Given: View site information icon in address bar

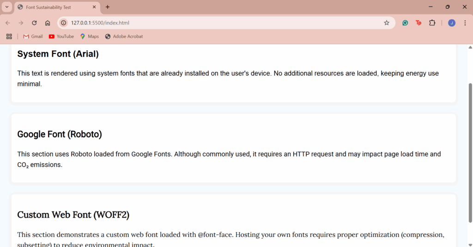Looking at the screenshot, I should coord(64,23).
